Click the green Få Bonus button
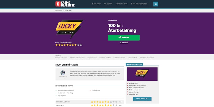 point(124,38)
